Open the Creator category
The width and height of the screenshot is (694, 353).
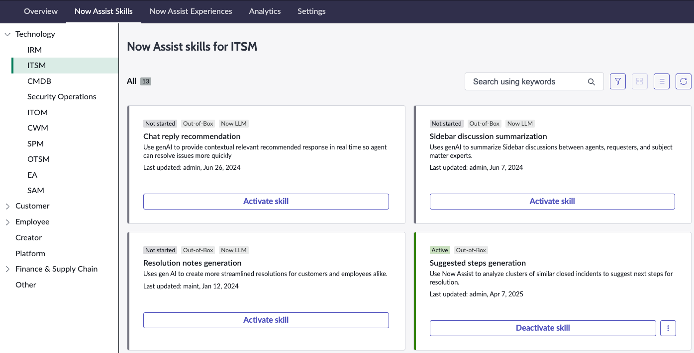coord(28,238)
